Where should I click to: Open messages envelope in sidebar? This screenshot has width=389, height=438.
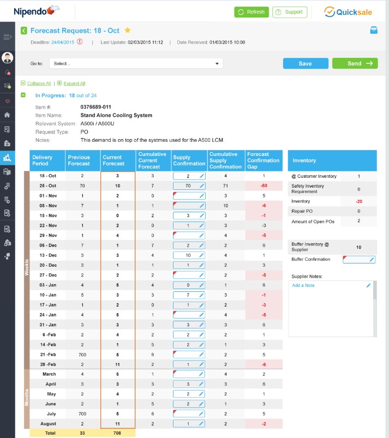[8, 86]
